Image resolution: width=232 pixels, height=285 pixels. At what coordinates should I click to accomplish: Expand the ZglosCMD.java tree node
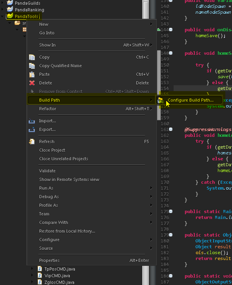click(x=32, y=282)
